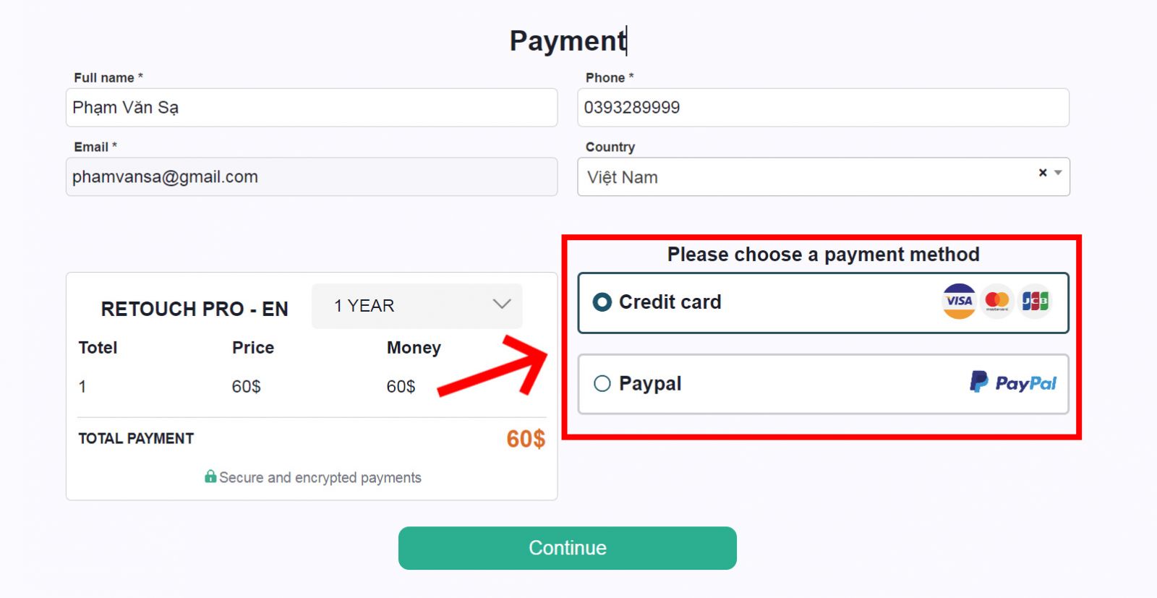Click the green secure padlock icon
The image size is (1157, 598).
click(x=210, y=477)
